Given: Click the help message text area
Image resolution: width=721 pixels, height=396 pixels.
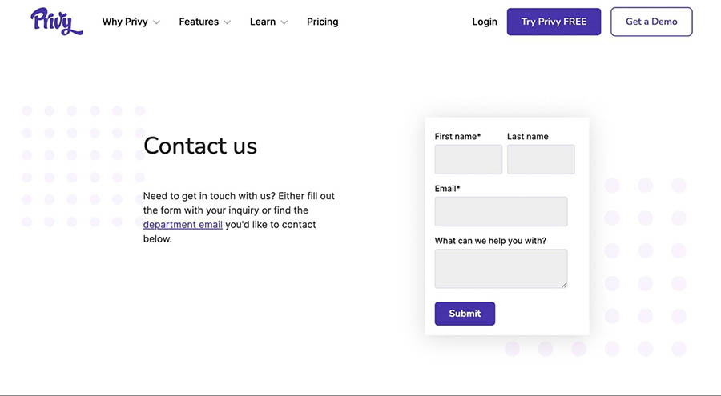Looking at the screenshot, I should [501, 268].
